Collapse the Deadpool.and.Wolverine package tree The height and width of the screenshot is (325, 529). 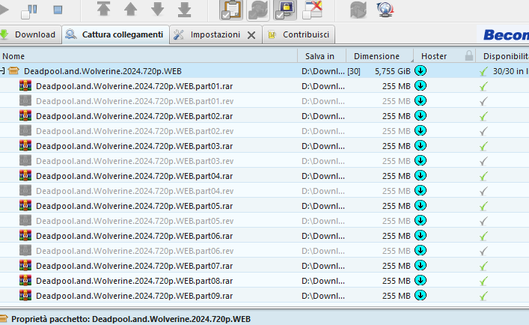click(1, 71)
